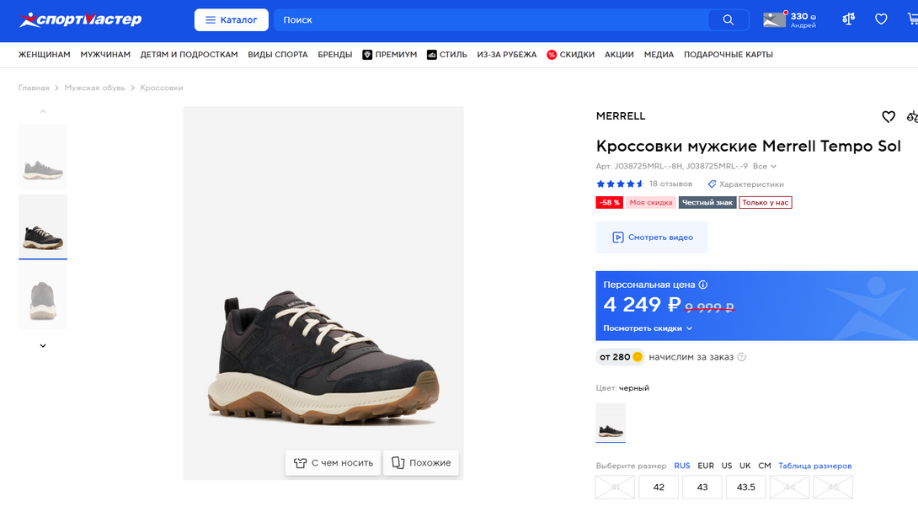This screenshot has height=517, width=918.
Task: Click the star rating
Action: [x=619, y=184]
